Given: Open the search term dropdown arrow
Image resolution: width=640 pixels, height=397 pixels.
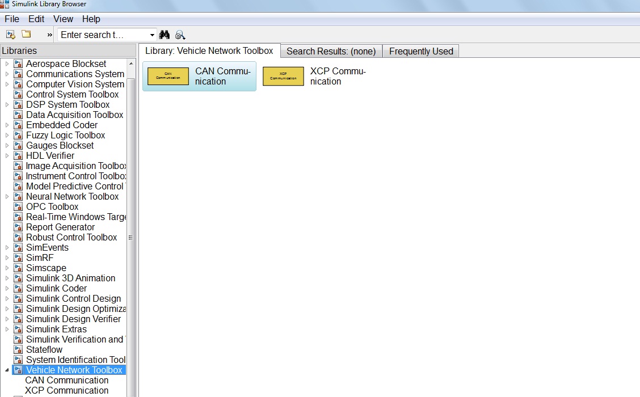Looking at the screenshot, I should coord(152,35).
